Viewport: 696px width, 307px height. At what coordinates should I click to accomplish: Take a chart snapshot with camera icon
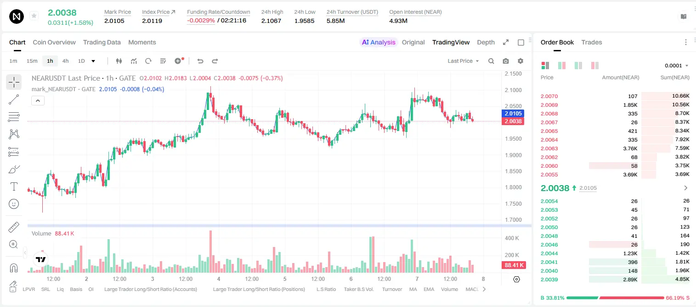[506, 61]
